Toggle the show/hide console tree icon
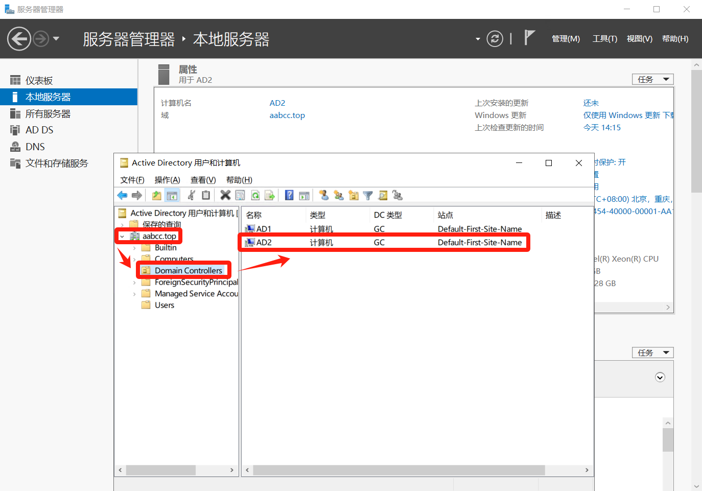702x491 pixels. (x=172, y=195)
